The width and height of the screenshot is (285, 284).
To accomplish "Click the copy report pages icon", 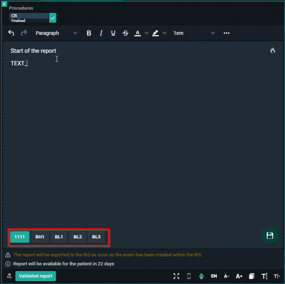I will (252, 276).
